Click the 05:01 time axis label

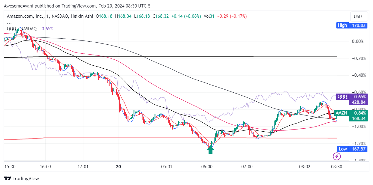[167, 166]
